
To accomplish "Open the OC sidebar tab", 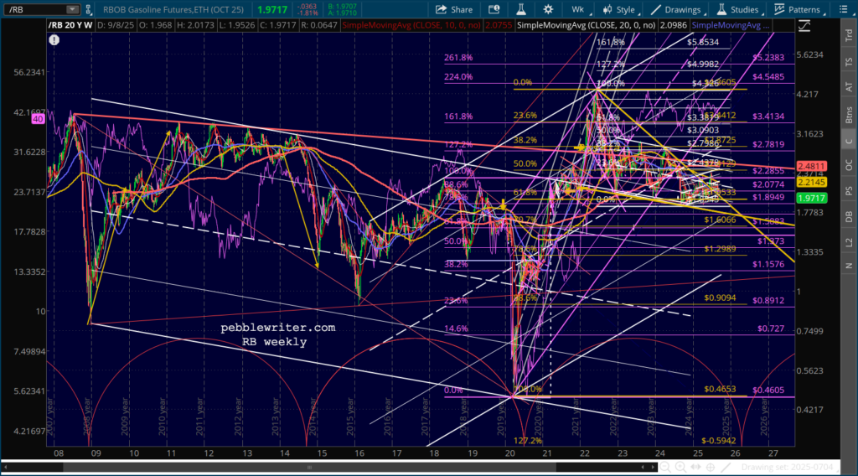I will (849, 165).
